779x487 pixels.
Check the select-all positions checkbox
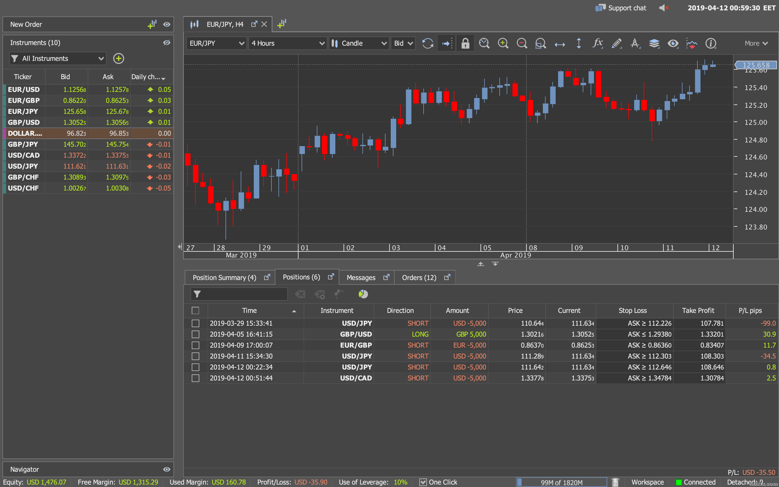pyautogui.click(x=195, y=310)
